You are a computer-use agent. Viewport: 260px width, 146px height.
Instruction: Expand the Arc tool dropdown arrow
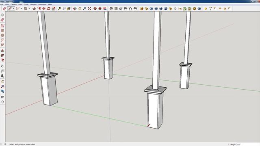(21, 9)
